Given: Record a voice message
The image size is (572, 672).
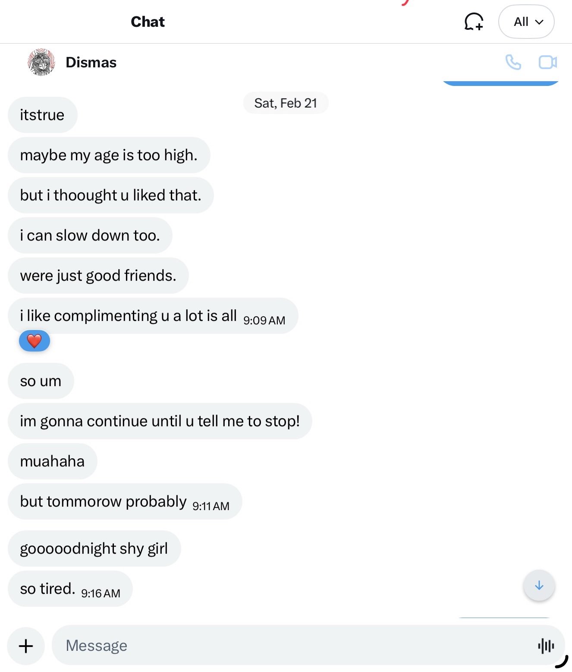Looking at the screenshot, I should (x=546, y=646).
